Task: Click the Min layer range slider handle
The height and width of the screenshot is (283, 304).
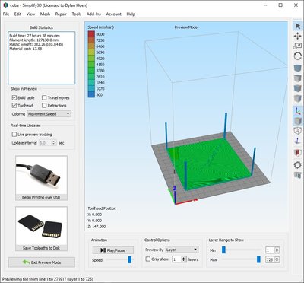Action: pyautogui.click(x=223, y=250)
